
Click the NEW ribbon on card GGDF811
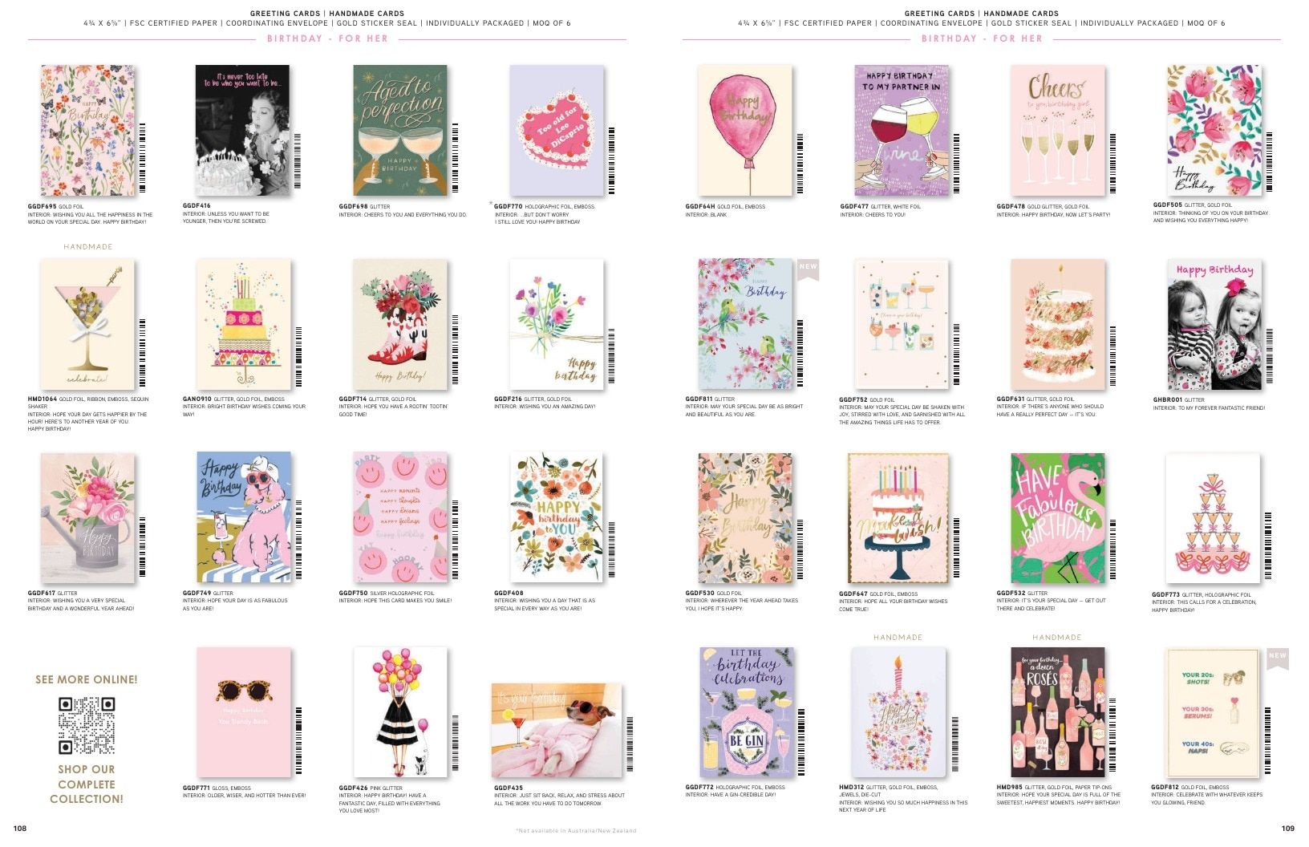pos(808,269)
